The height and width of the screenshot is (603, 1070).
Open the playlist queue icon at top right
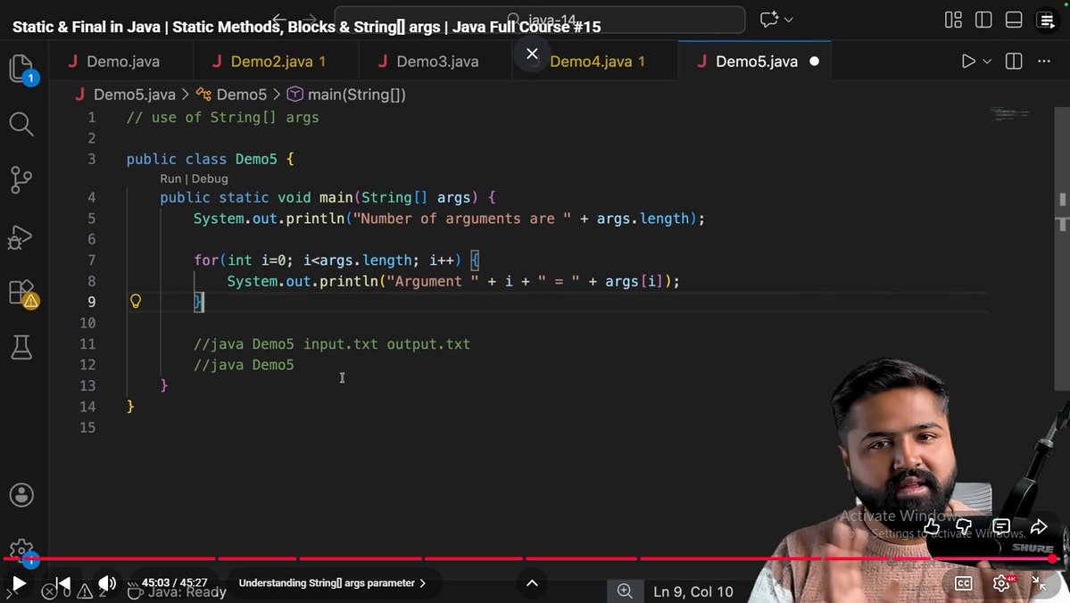[x=1046, y=21]
